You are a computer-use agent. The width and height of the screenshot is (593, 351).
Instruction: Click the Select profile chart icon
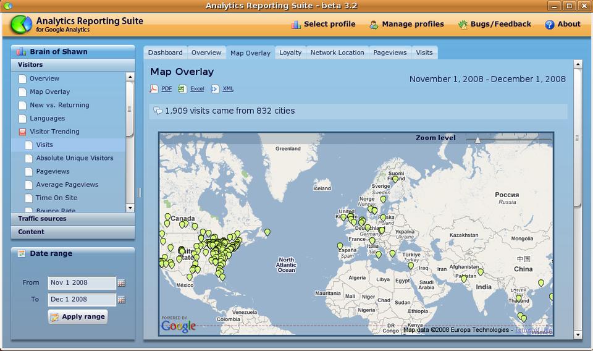pos(296,25)
